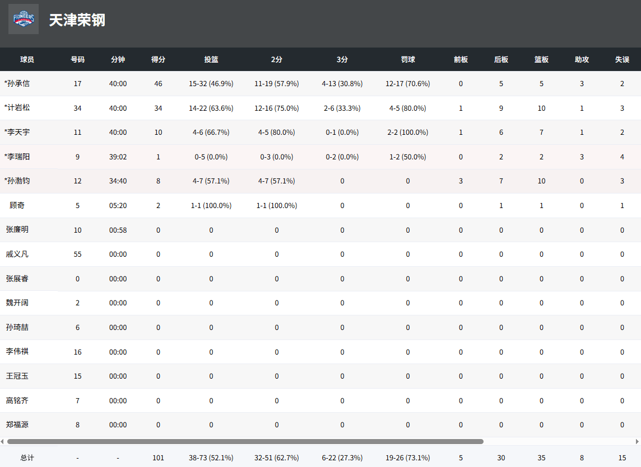Click total rebounds 35
Image resolution: width=641 pixels, height=467 pixels.
point(541,458)
